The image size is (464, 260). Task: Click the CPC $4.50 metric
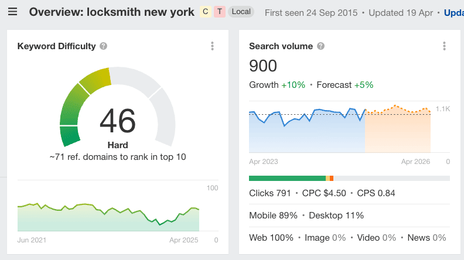[x=324, y=193]
